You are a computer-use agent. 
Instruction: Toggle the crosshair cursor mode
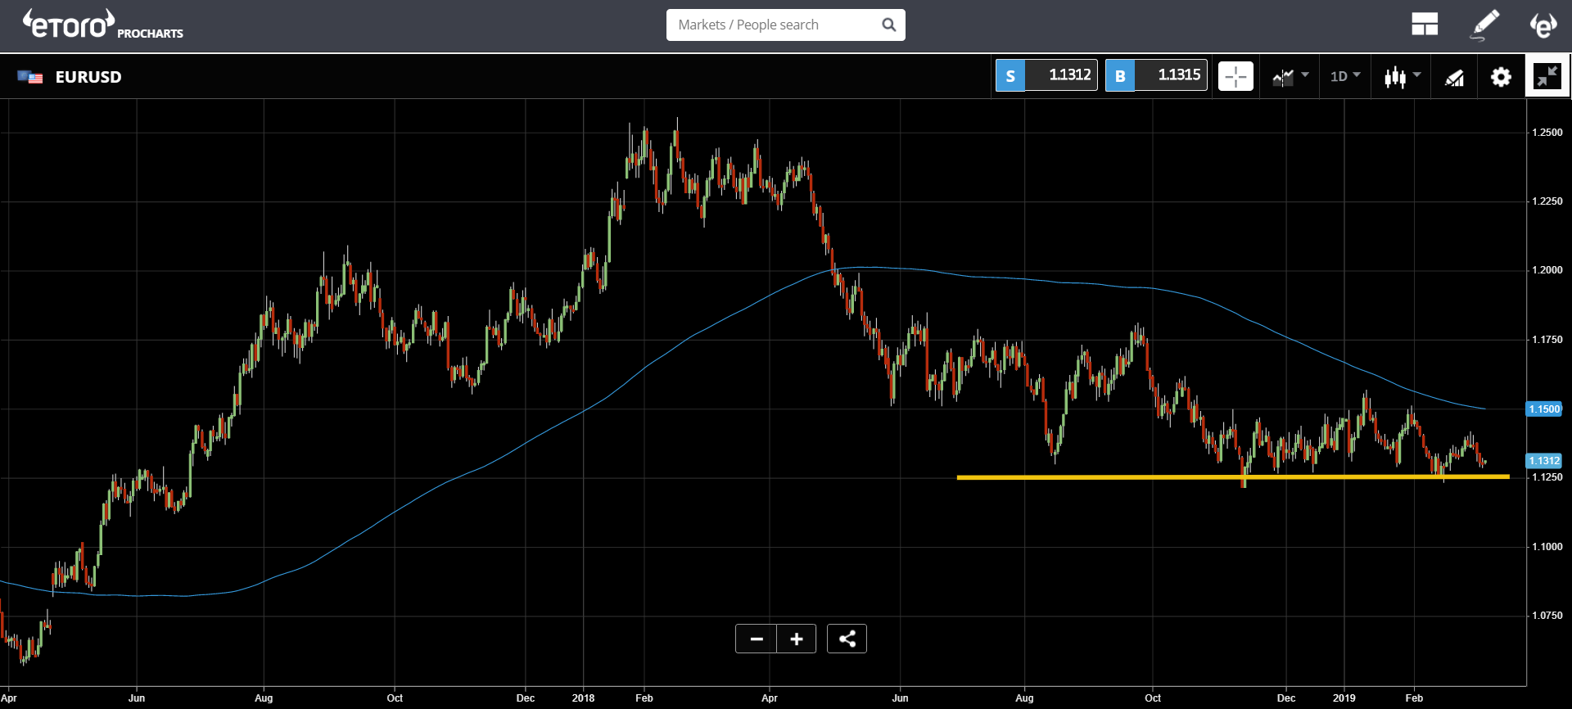1235,76
